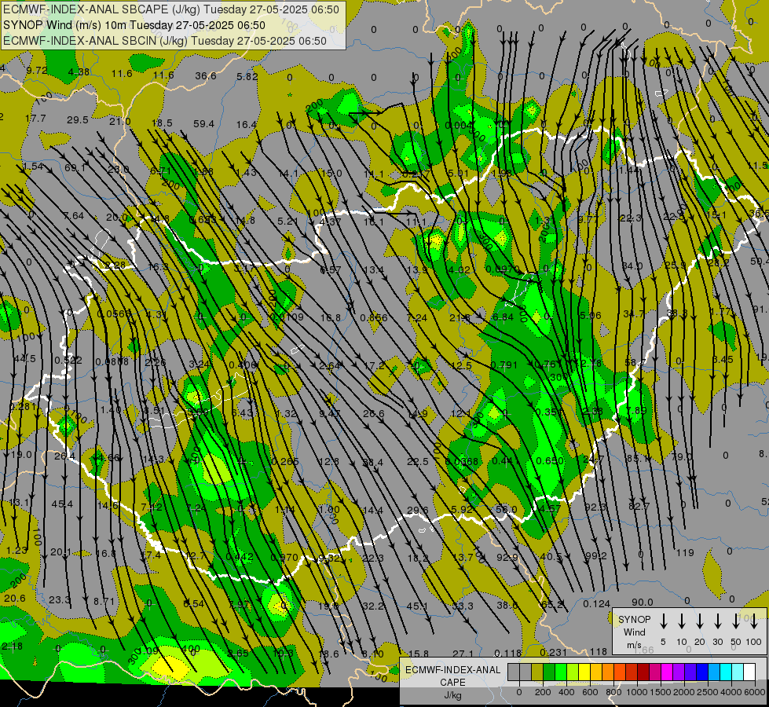Click the 50 m/s wind arrow in legend
Image resolution: width=769 pixels, height=707 pixels.
coord(736,621)
